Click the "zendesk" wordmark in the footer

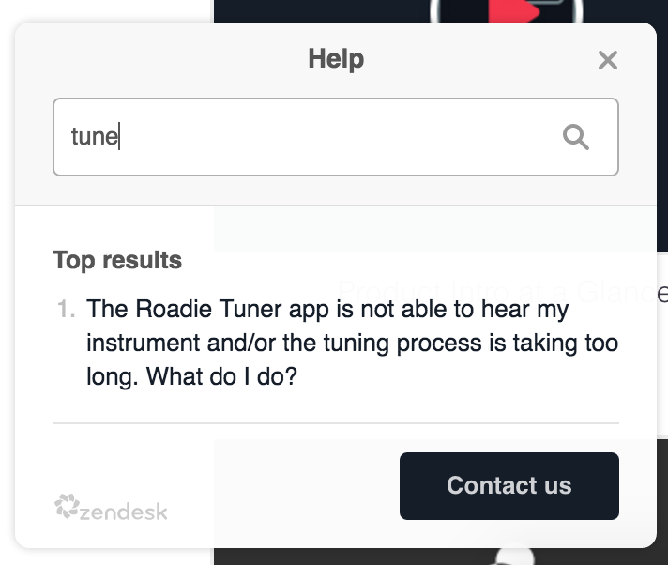coord(124,512)
